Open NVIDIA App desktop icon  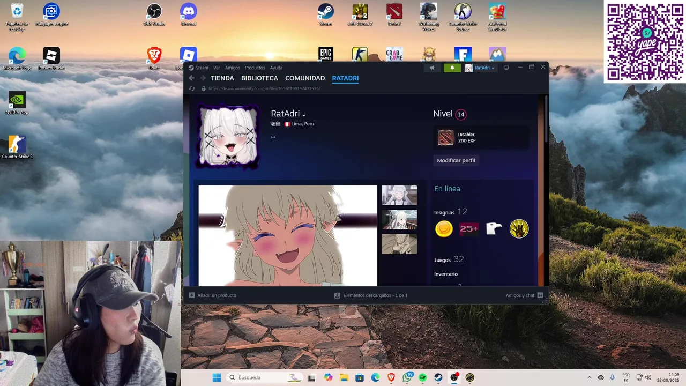coord(17,103)
